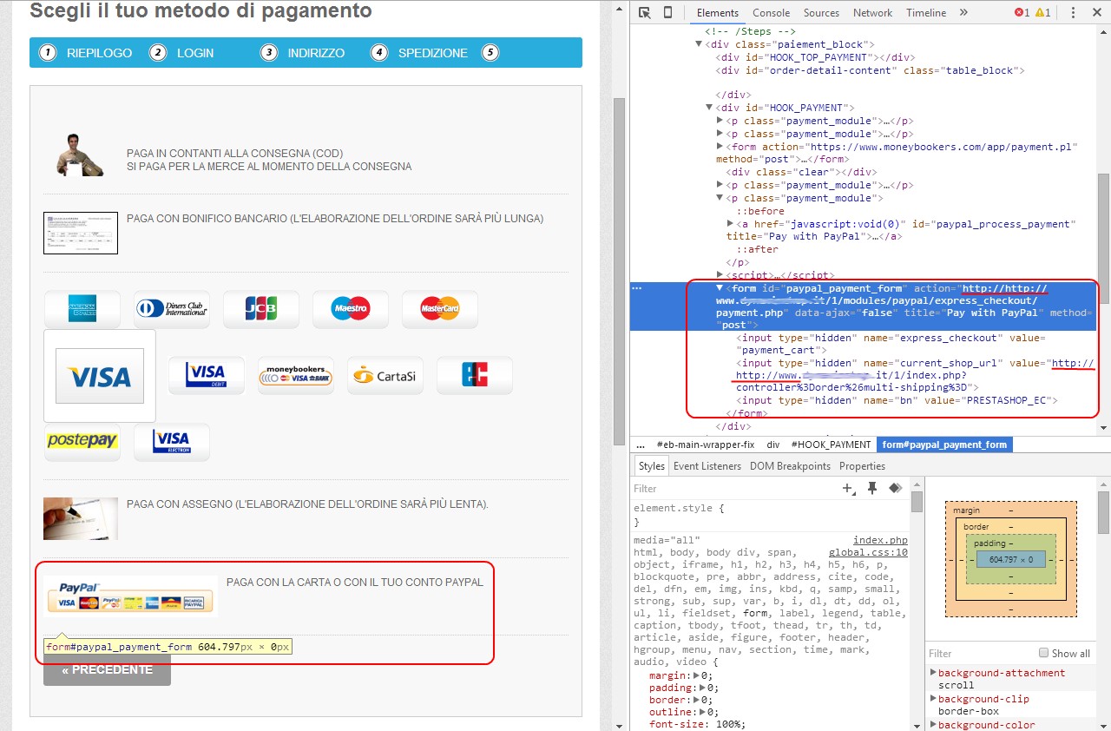Choose Maestro card logo

[x=351, y=308]
